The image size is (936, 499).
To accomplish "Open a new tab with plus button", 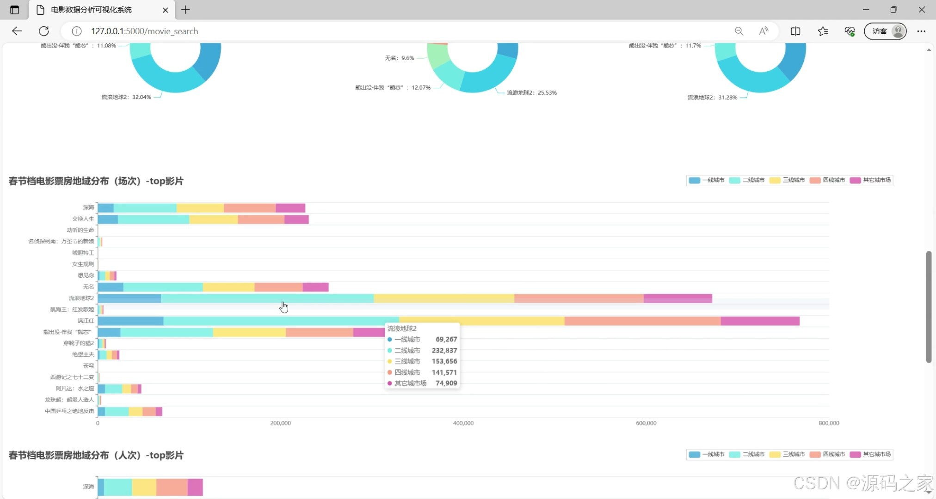I will click(185, 10).
